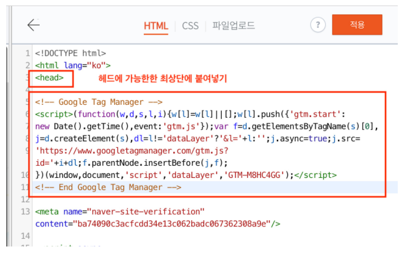The image size is (414, 266).
Task: Switch to the CSS tab
Action: point(190,26)
